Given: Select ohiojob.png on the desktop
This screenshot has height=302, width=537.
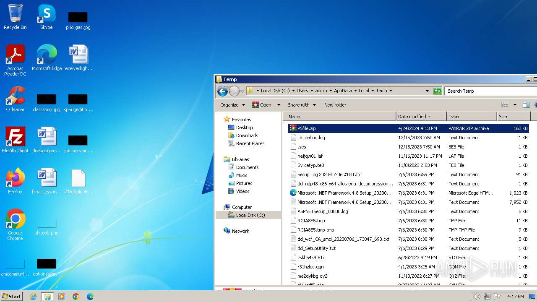Looking at the screenshot, I should click(x=47, y=226).
